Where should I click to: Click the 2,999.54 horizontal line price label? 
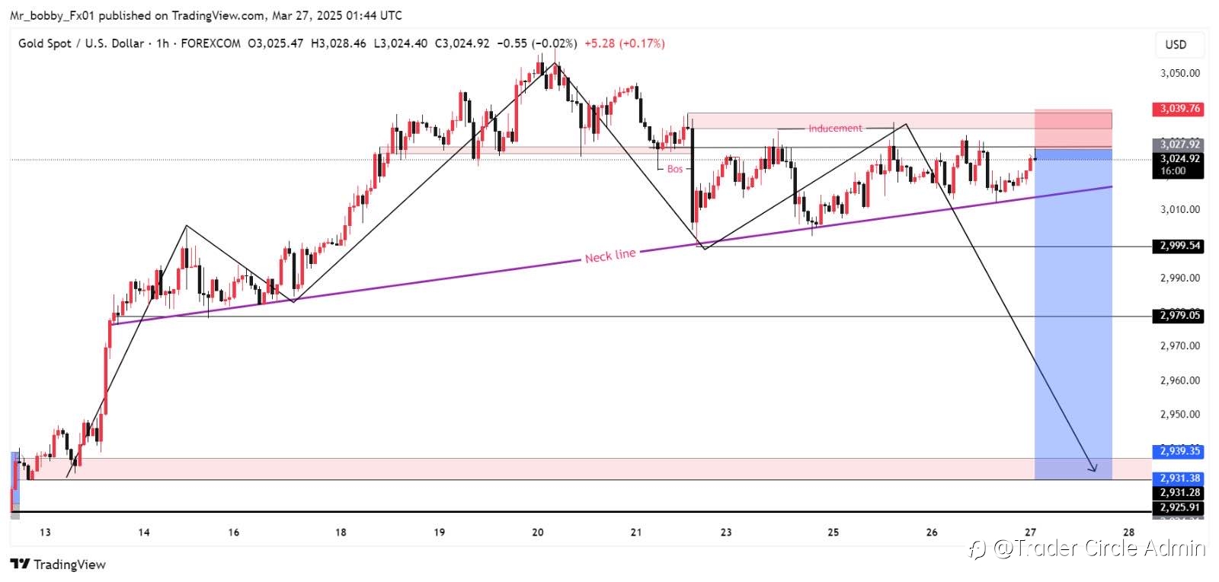pyautogui.click(x=1179, y=246)
